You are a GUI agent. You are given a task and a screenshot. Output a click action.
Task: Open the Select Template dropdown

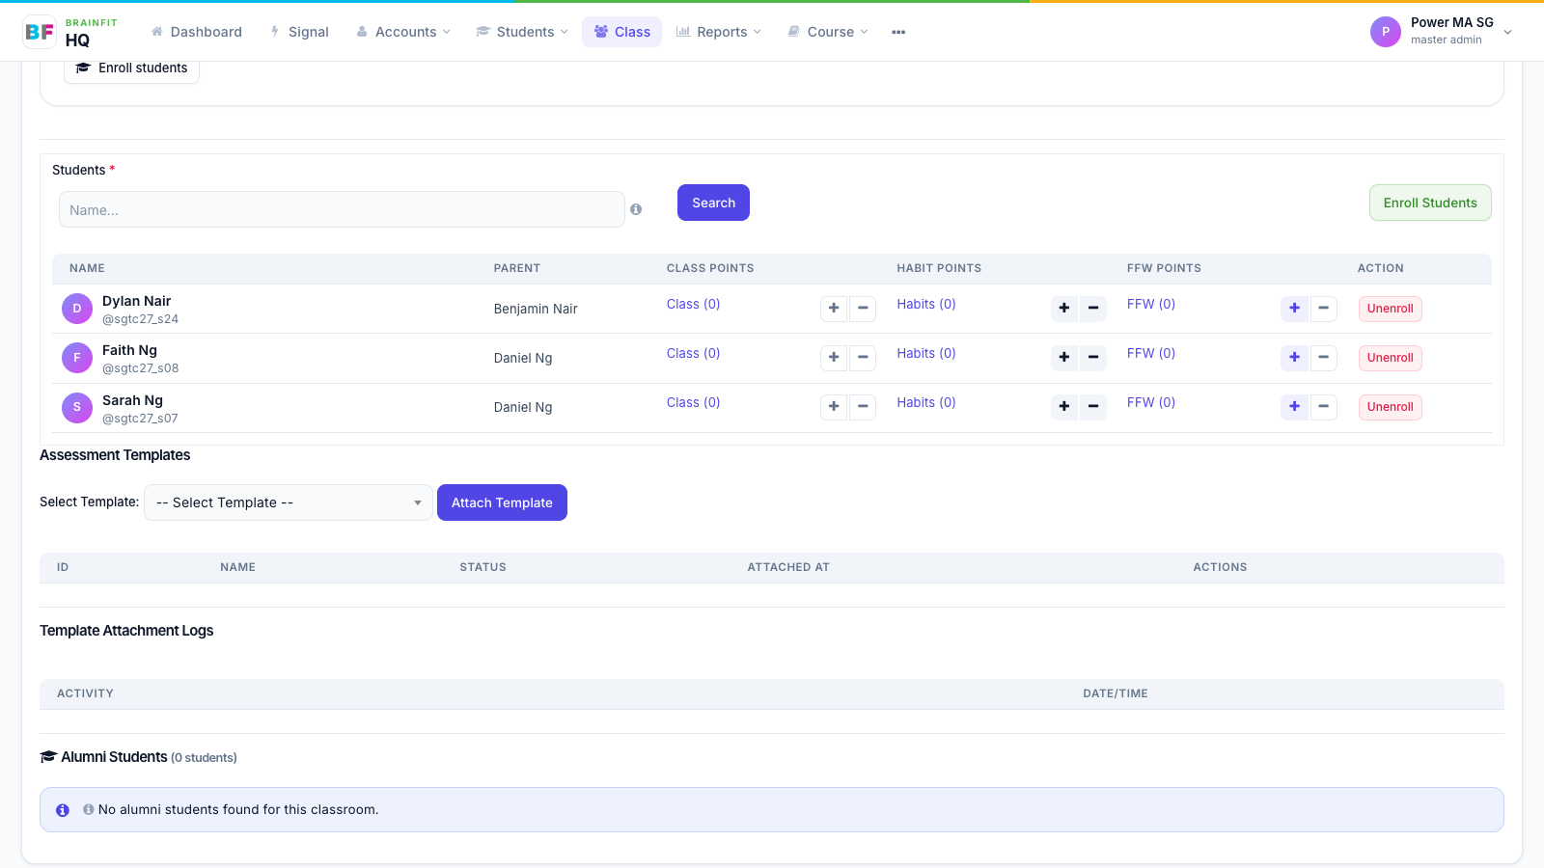pos(289,502)
